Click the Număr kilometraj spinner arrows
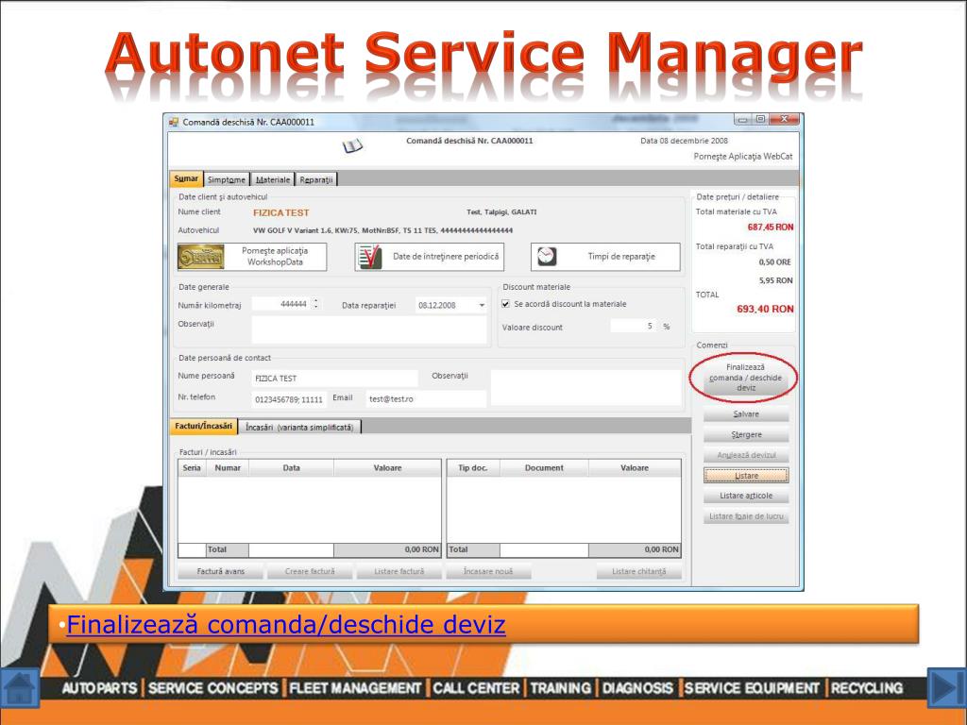 316,304
